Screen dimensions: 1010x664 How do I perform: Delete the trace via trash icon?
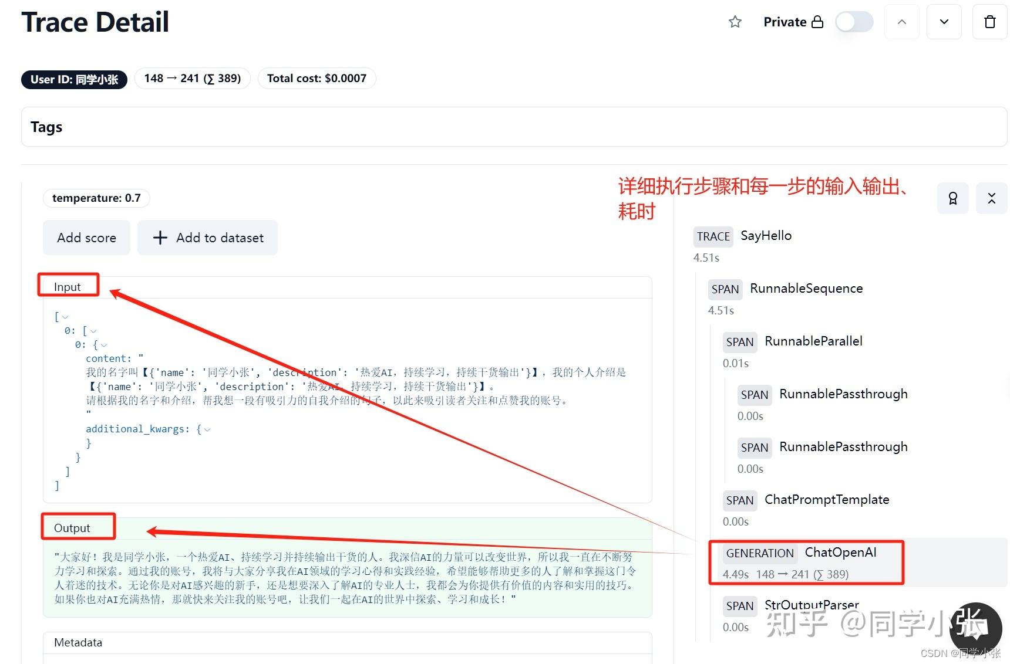coord(990,22)
